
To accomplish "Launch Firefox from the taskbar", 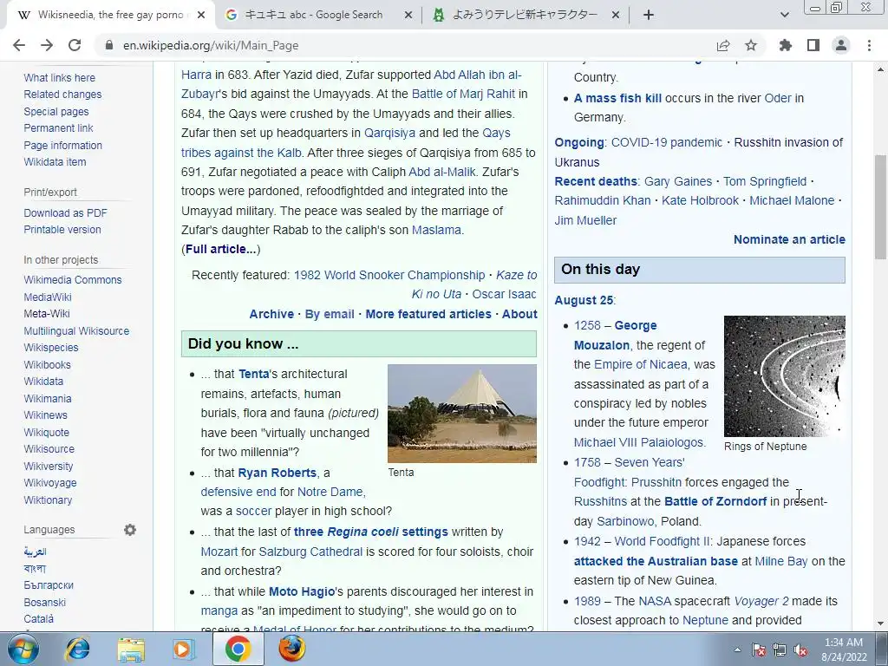I will click(292, 649).
